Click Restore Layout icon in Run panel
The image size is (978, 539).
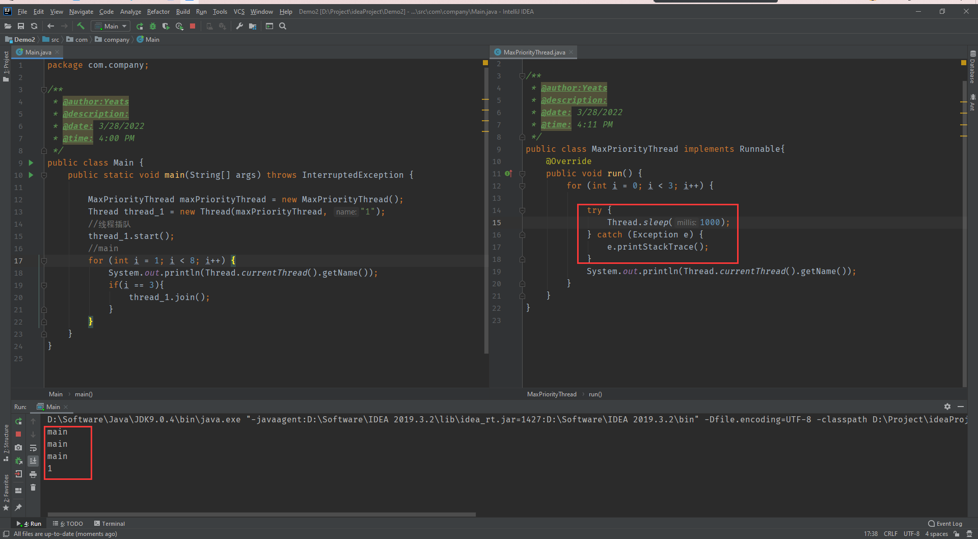coord(18,491)
